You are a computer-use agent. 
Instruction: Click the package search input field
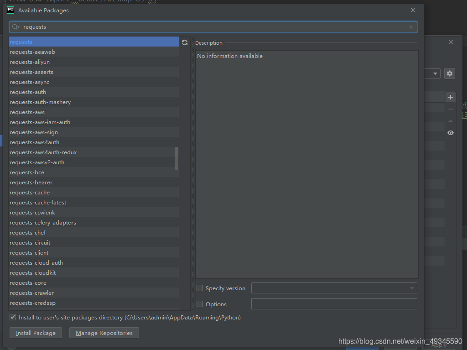click(213, 27)
